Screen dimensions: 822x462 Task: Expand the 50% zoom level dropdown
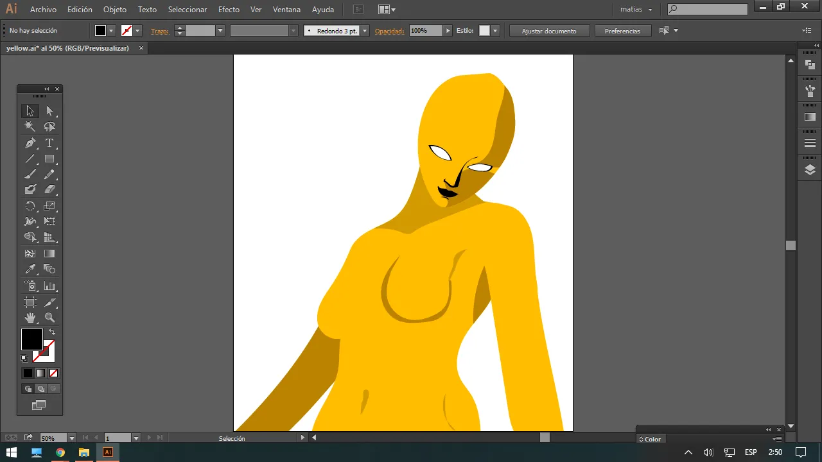click(71, 438)
